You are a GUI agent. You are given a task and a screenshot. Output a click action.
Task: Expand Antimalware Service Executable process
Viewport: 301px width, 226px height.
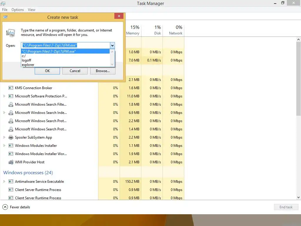[4, 181]
